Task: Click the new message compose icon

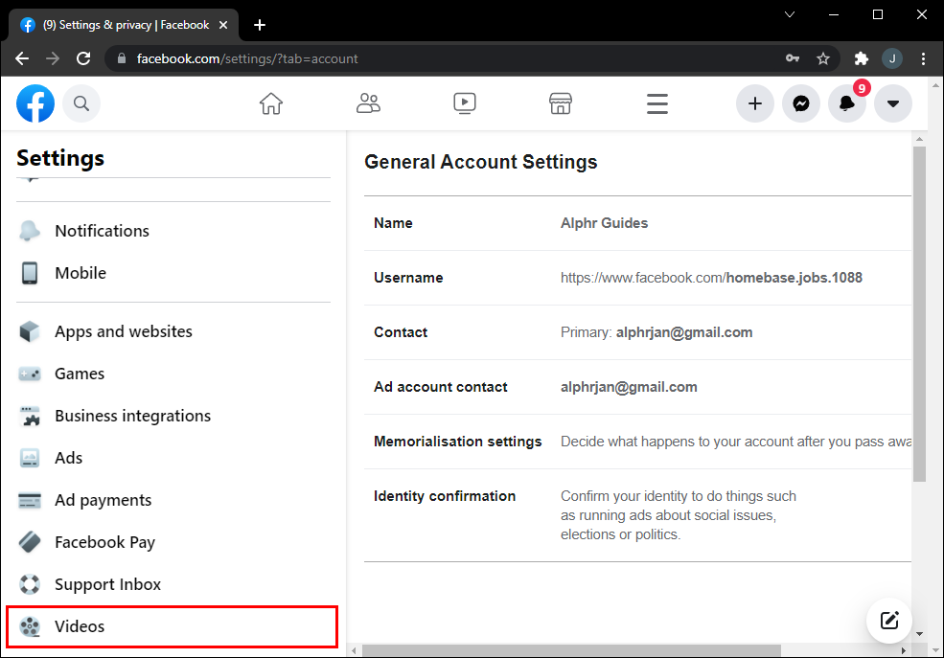Action: point(889,621)
